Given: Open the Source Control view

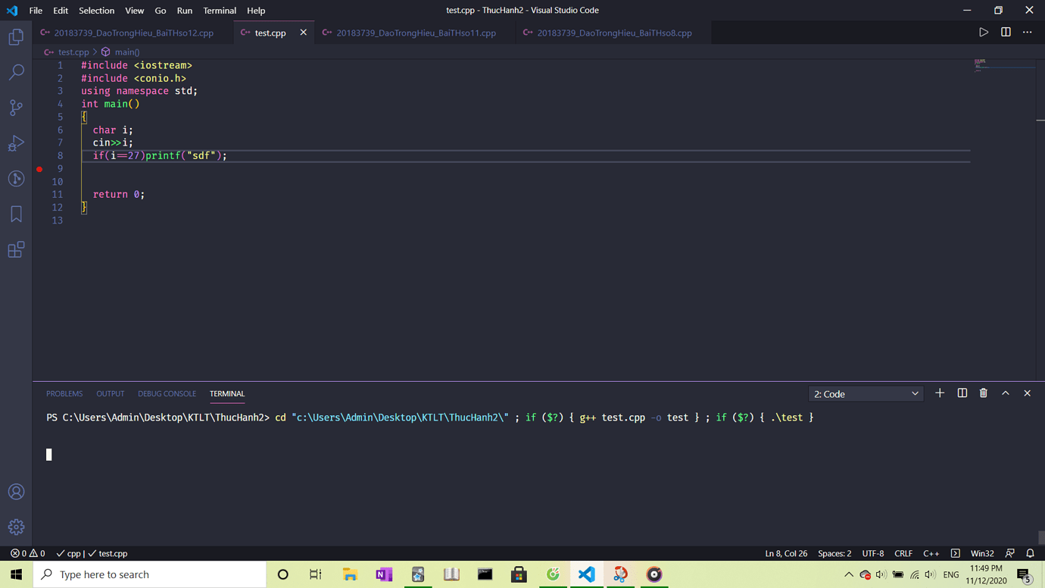Looking at the screenshot, I should point(16,108).
